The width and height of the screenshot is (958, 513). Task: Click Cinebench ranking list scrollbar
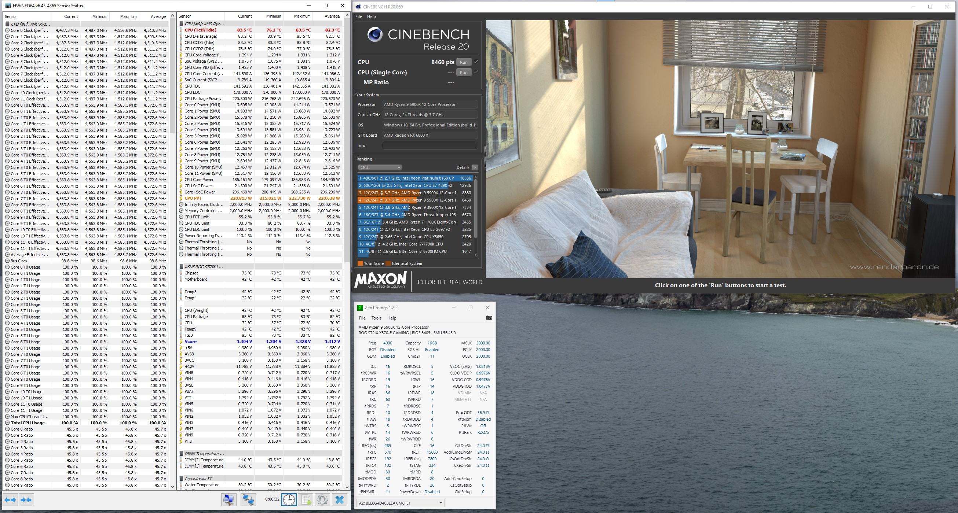click(x=475, y=208)
